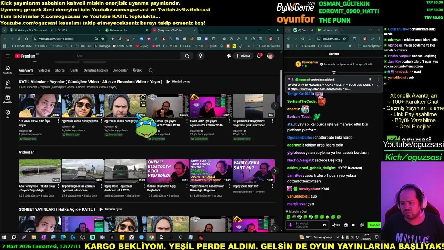Open Windows Start menu
This screenshot has width=444, height=250.
4,237
